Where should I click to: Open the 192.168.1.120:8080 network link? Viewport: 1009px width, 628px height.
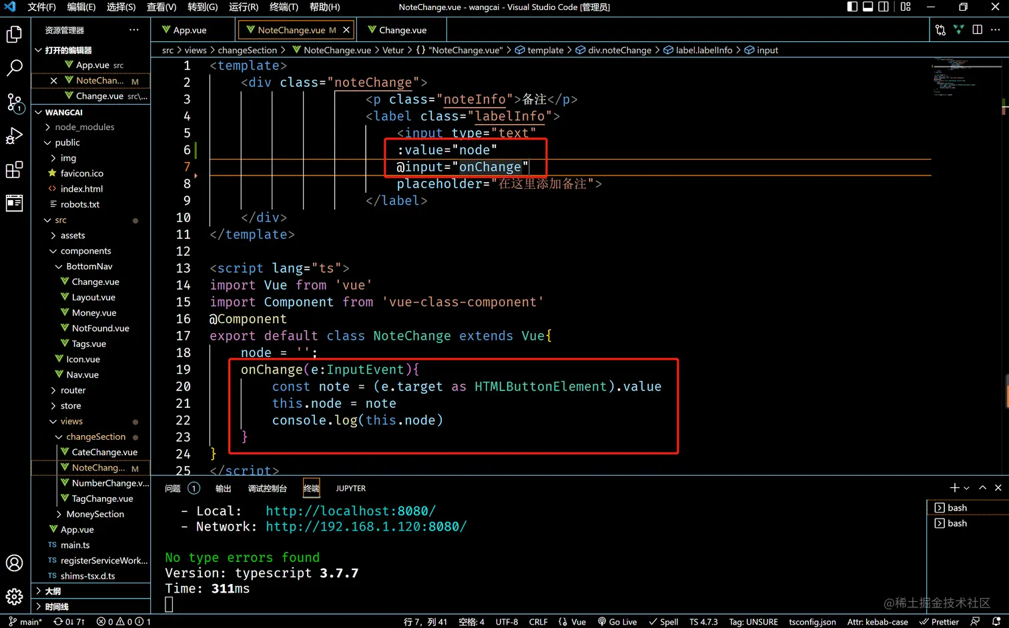tap(366, 527)
